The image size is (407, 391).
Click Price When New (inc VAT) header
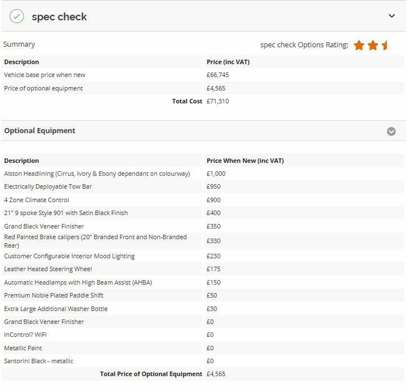(x=245, y=160)
